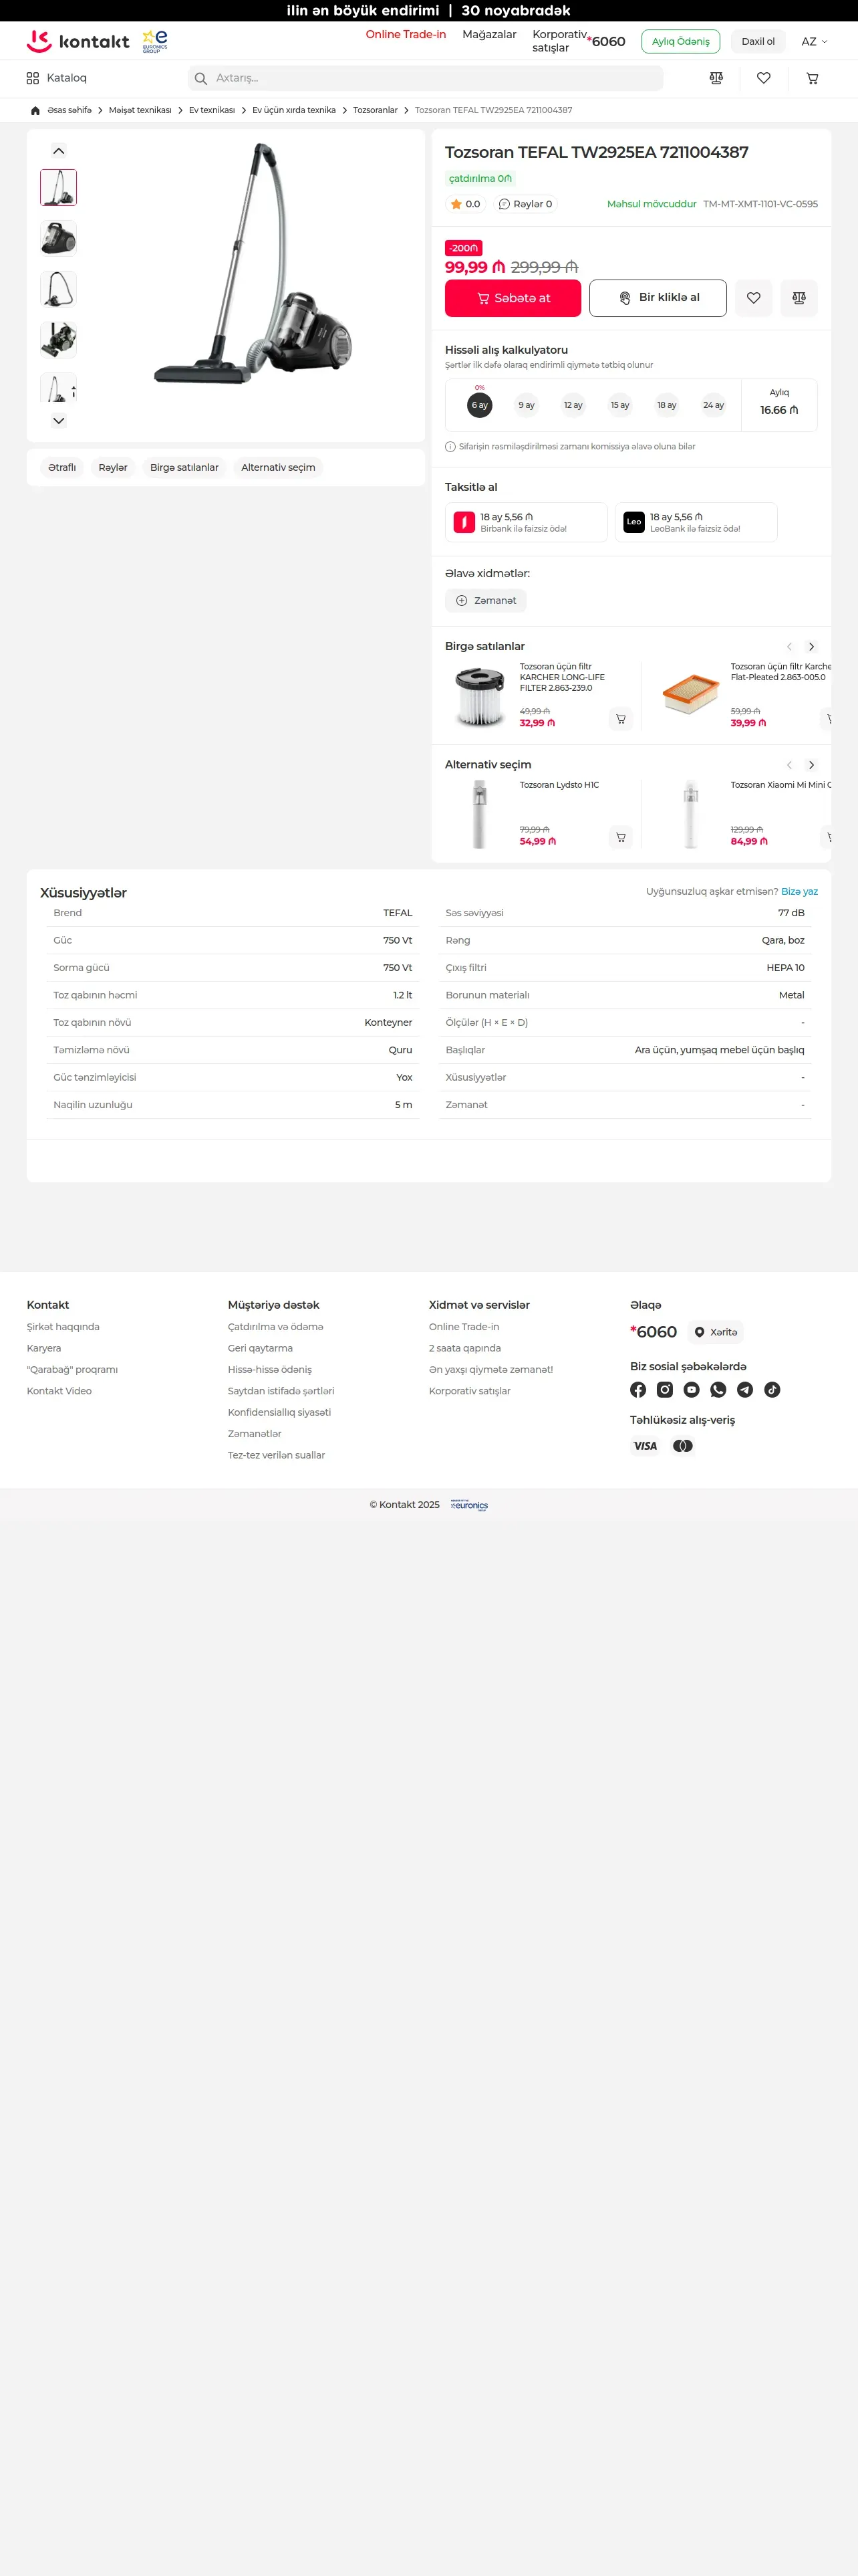This screenshot has width=858, height=2576.
Task: Open Tozsoranlar breadcrumb link
Action: click(376, 111)
